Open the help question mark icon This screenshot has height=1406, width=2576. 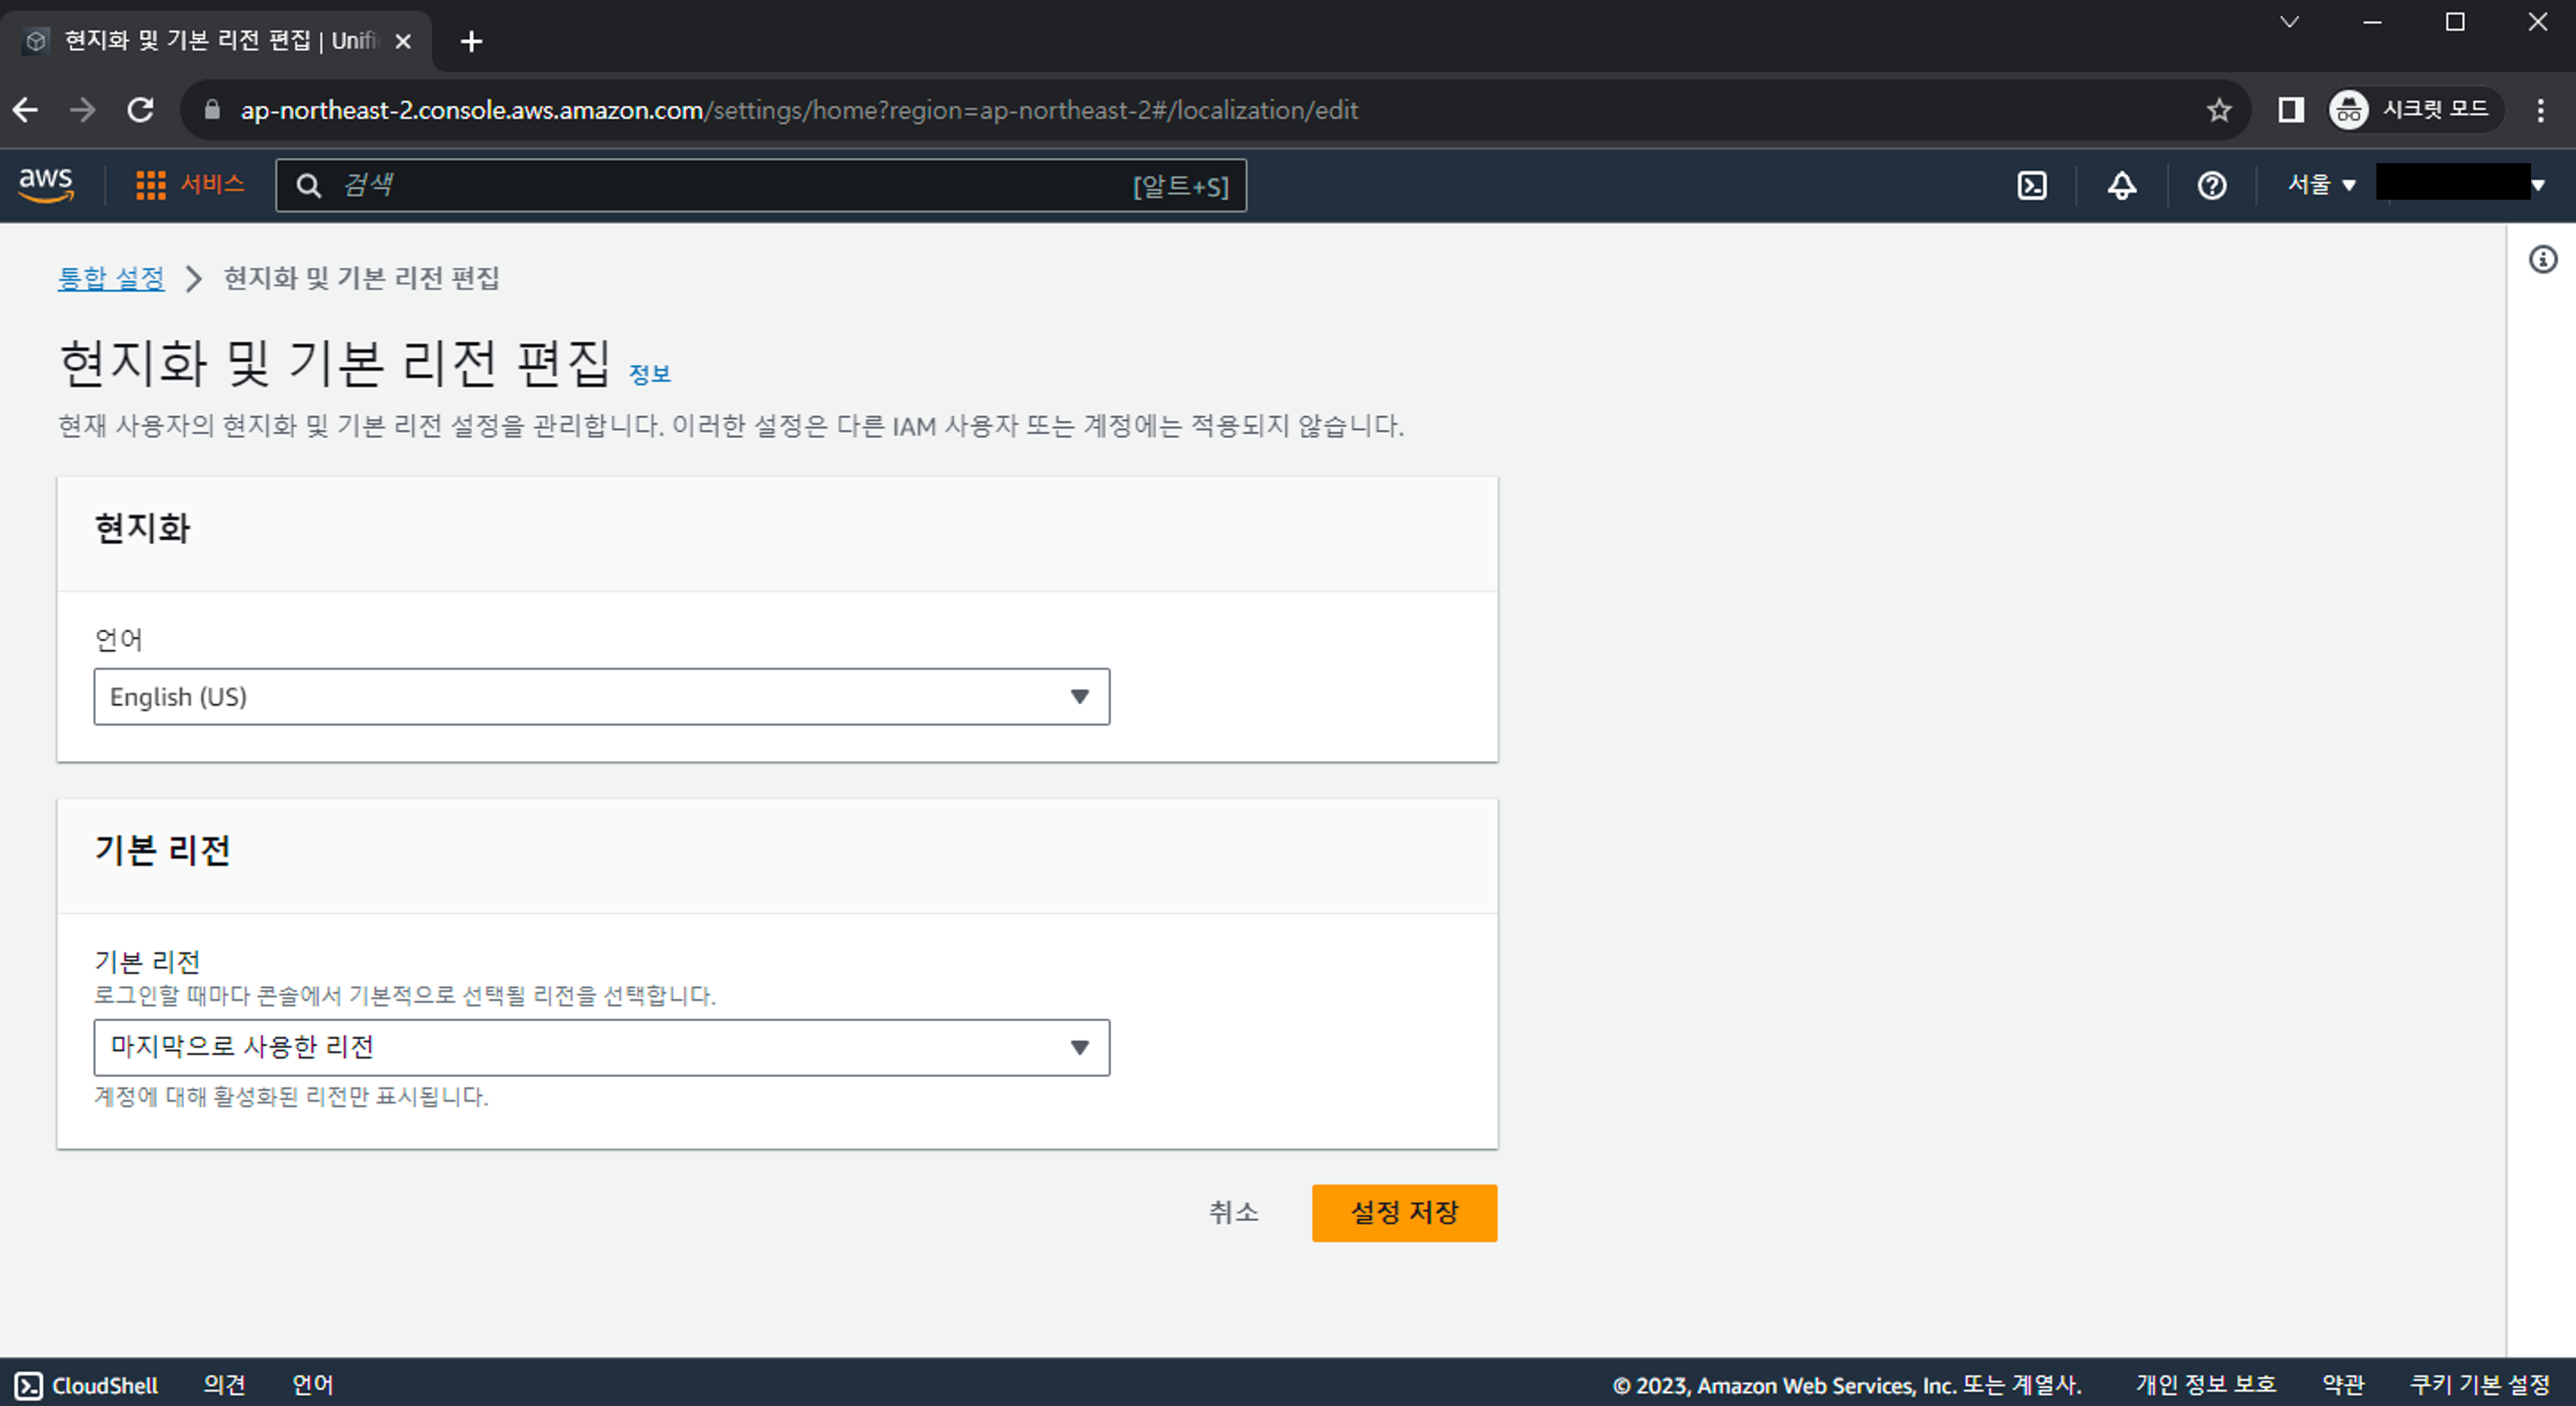tap(2211, 186)
